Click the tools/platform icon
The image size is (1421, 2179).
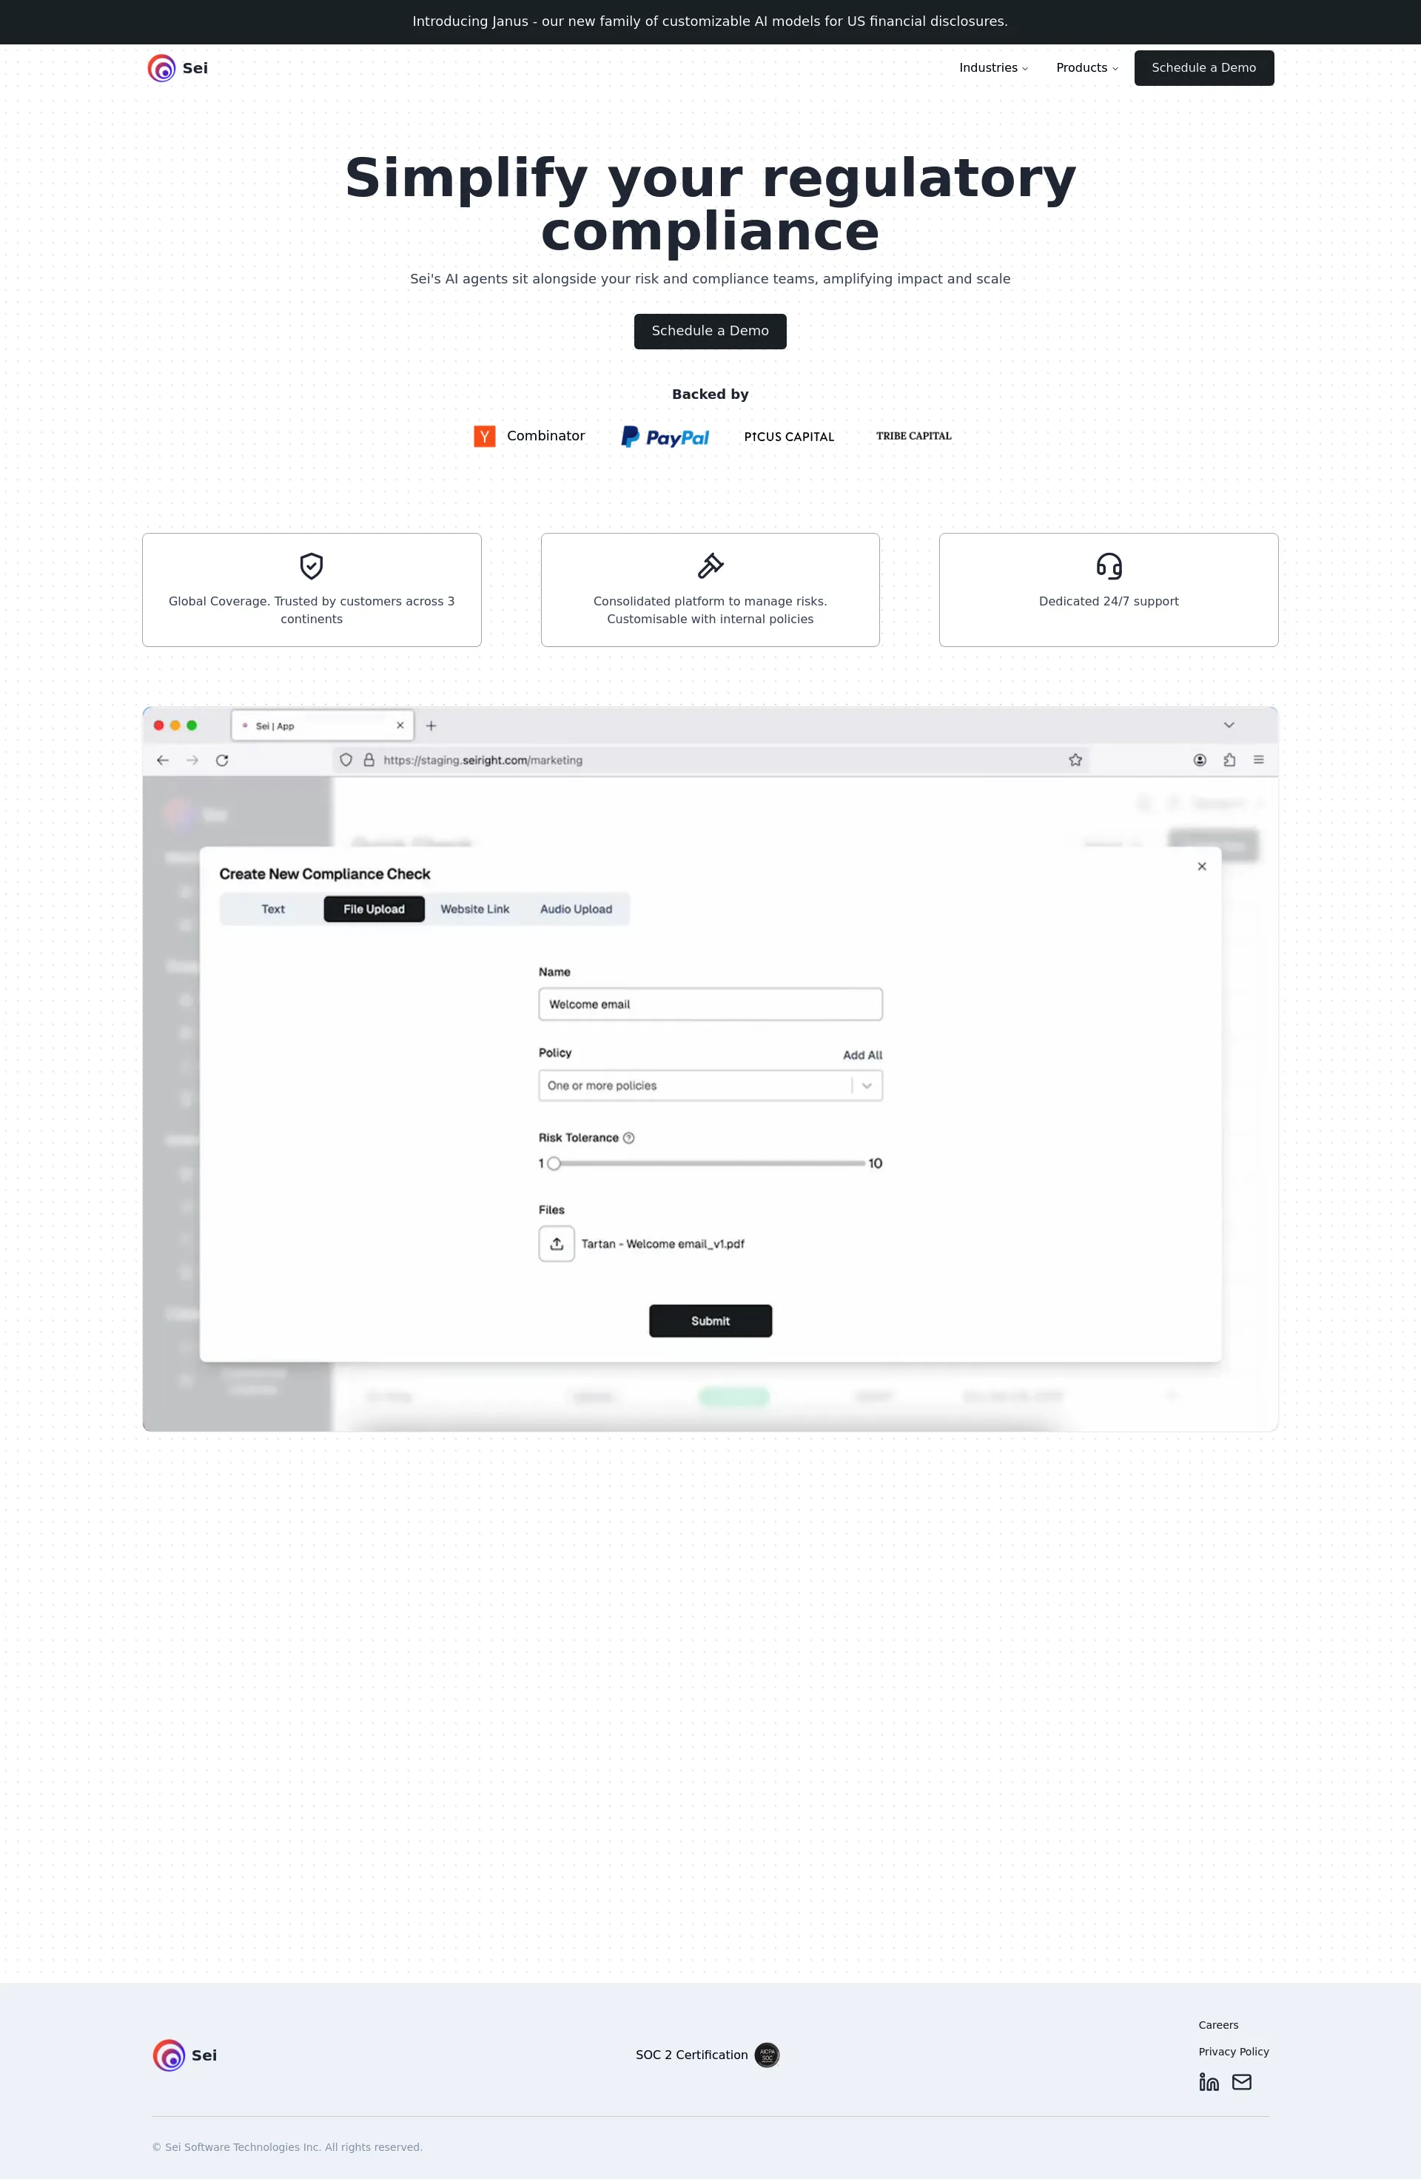pos(710,565)
